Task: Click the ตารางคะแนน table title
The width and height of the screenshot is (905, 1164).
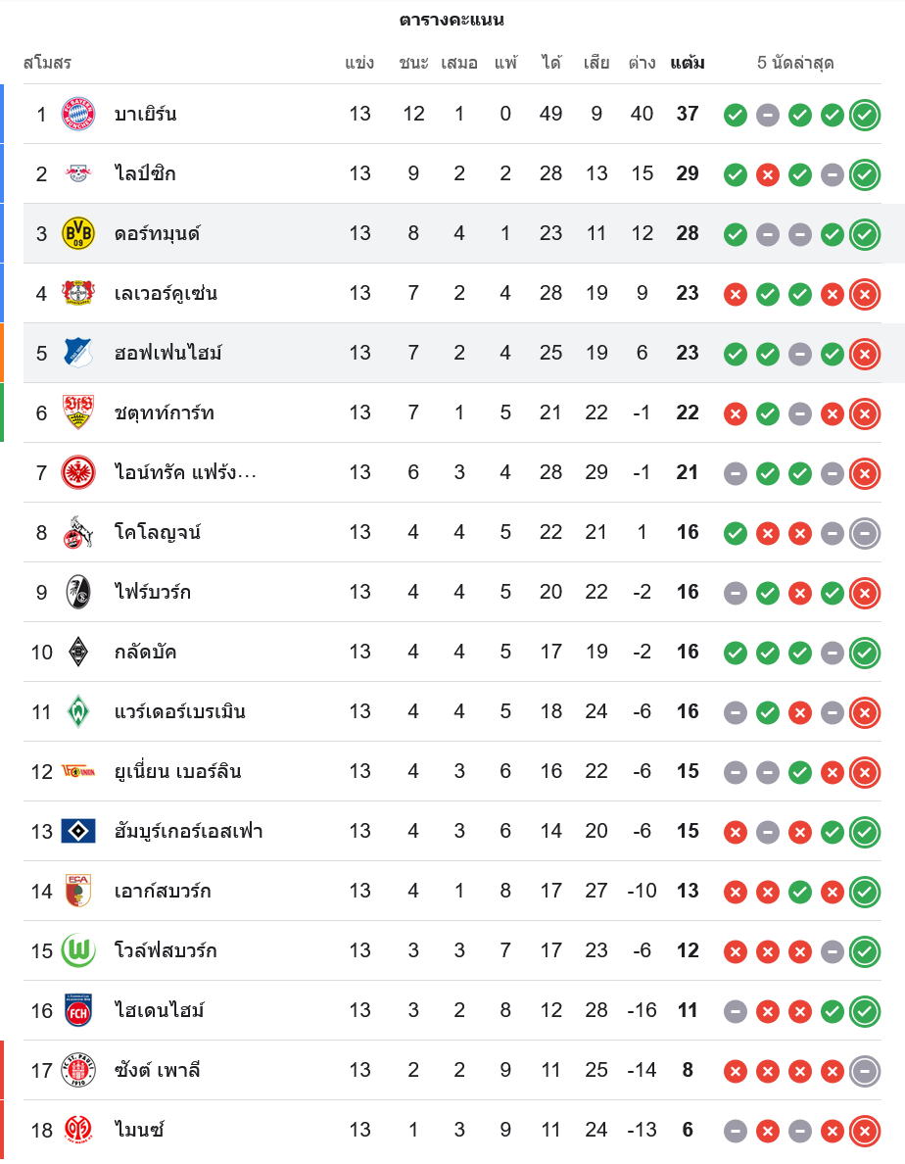Action: click(452, 20)
